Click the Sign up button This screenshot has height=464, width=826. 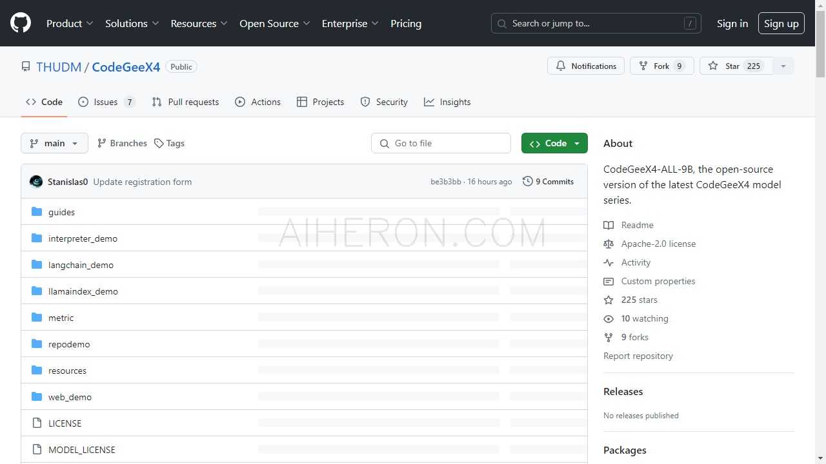click(x=781, y=23)
